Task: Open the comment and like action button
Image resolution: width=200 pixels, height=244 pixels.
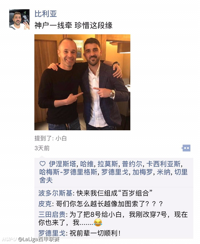Action: point(186,148)
